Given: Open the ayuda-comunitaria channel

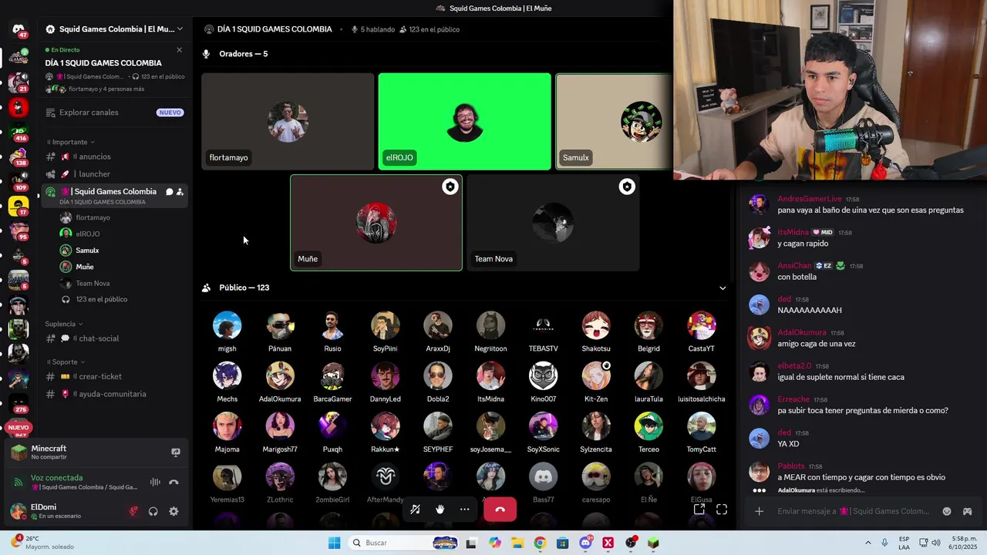Looking at the screenshot, I should click(x=115, y=394).
